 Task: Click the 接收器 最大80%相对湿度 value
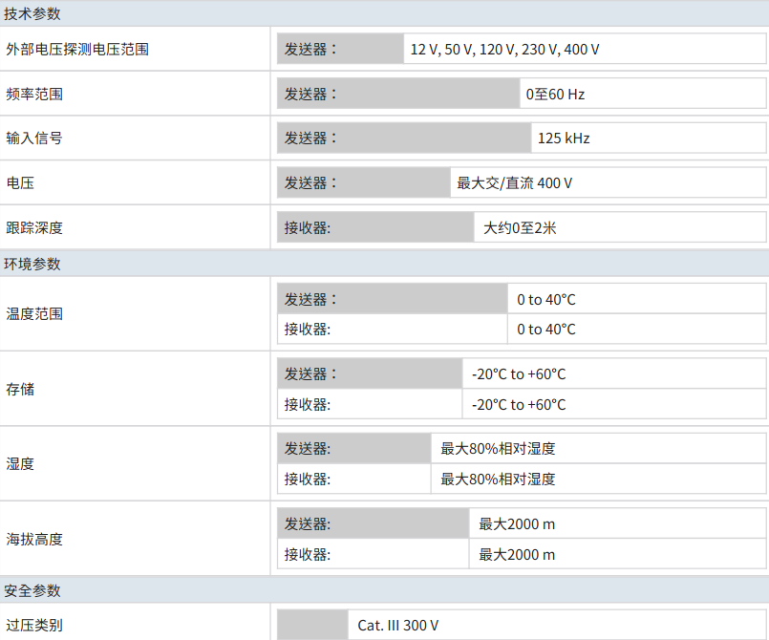point(498,479)
